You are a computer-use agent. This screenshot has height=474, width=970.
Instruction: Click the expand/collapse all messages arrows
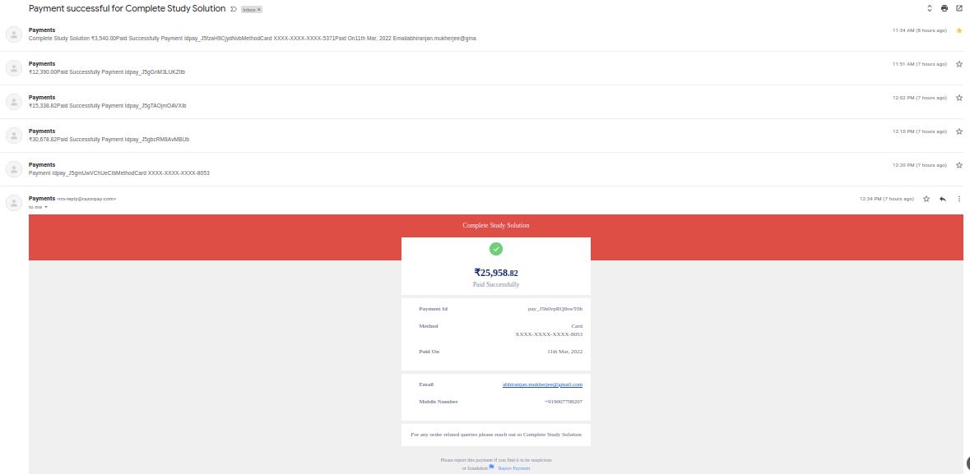[930, 8]
